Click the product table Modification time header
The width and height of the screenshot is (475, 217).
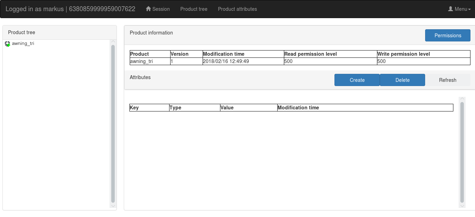[x=243, y=54]
